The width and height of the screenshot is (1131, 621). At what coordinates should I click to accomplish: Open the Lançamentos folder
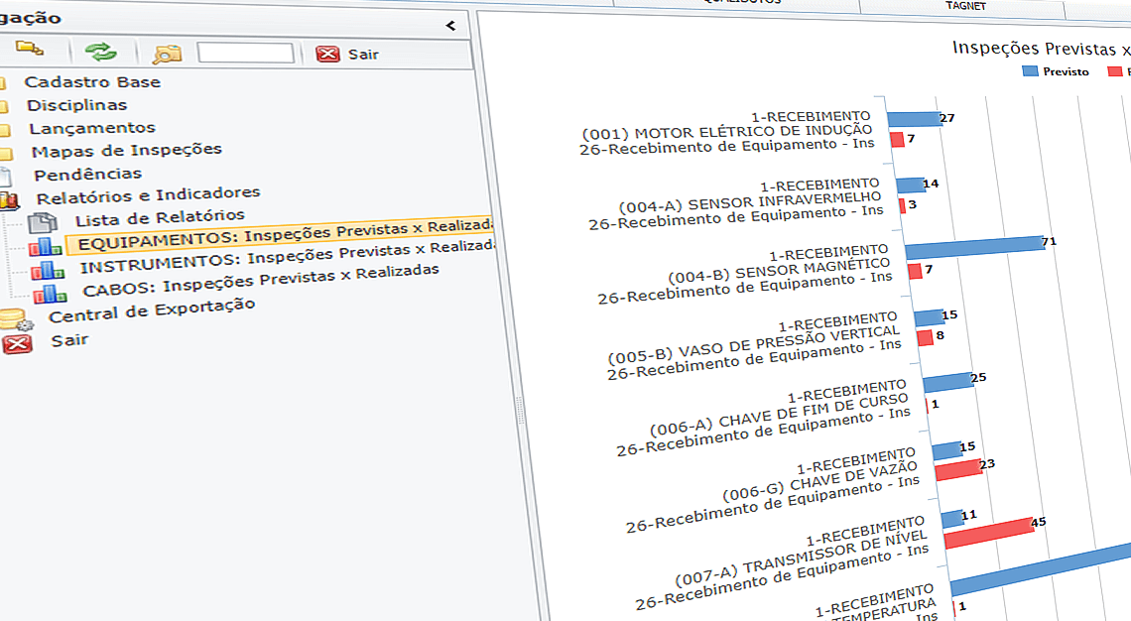tap(91, 128)
